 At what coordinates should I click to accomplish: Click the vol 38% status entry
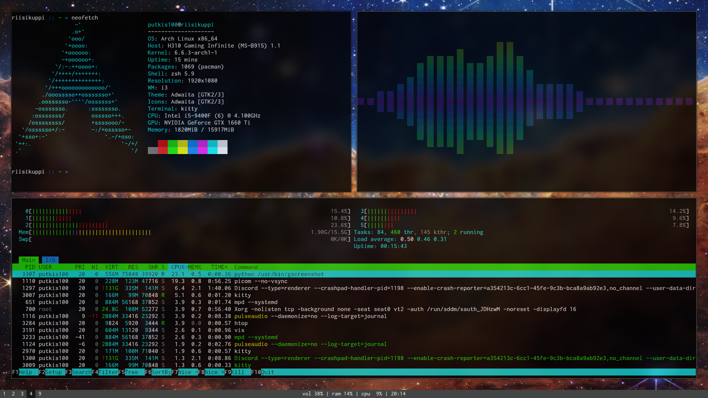(x=313, y=394)
